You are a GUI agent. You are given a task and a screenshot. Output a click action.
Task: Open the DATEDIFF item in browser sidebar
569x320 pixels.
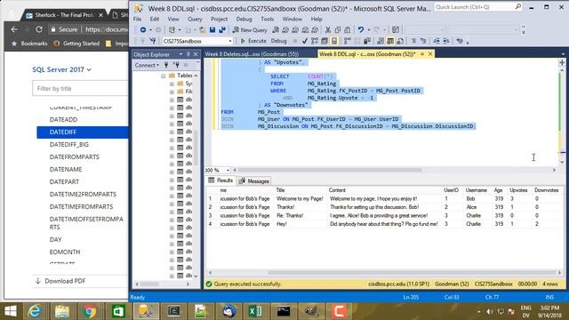(x=83, y=132)
